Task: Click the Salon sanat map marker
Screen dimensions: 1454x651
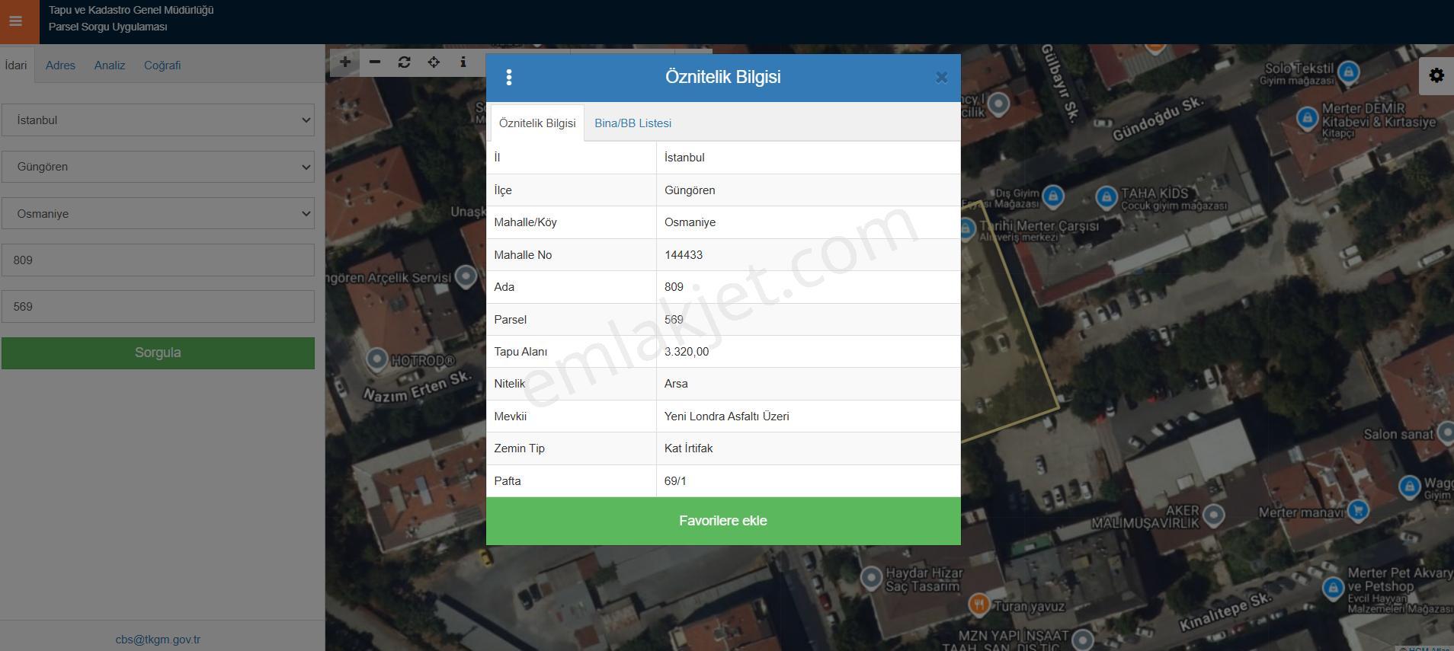Action: click(x=1446, y=433)
